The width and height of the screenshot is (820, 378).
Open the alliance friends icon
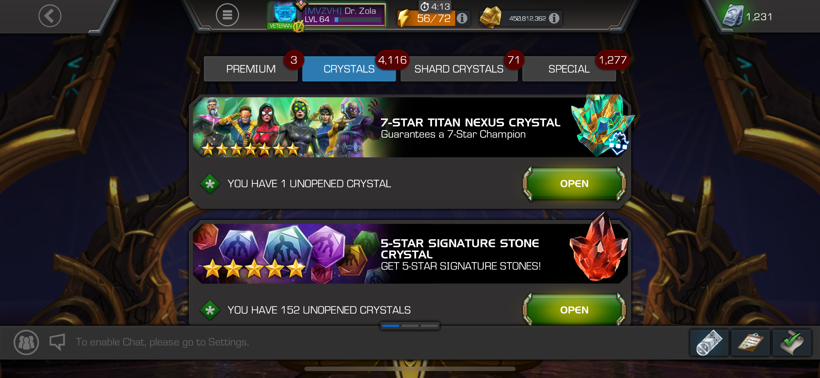coord(26,342)
